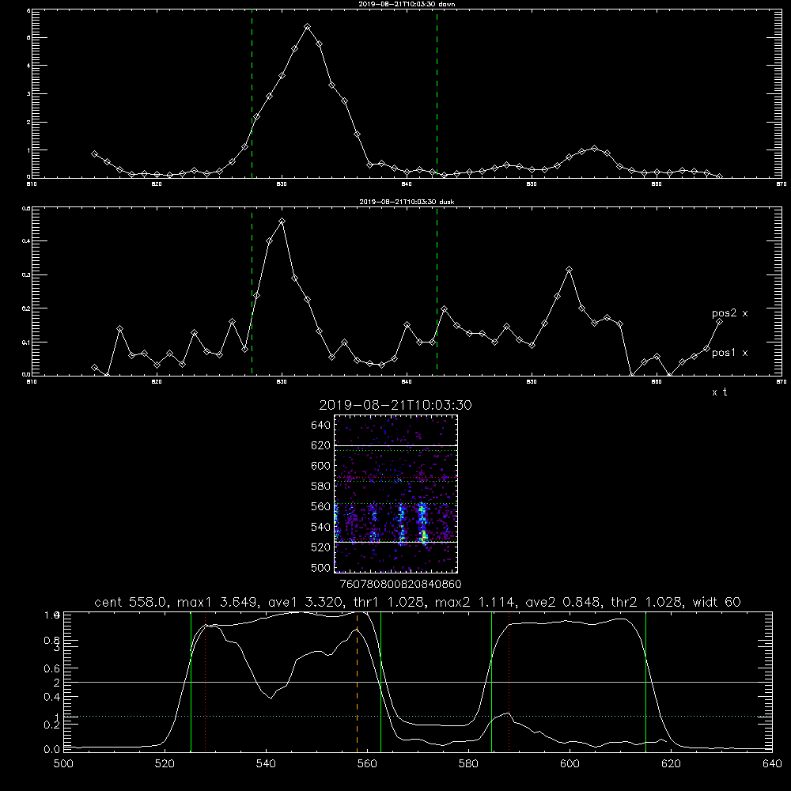The image size is (791, 791).
Task: Click the "2019-08-21T10:03:30 dawn" plot title
Action: pos(407,4)
